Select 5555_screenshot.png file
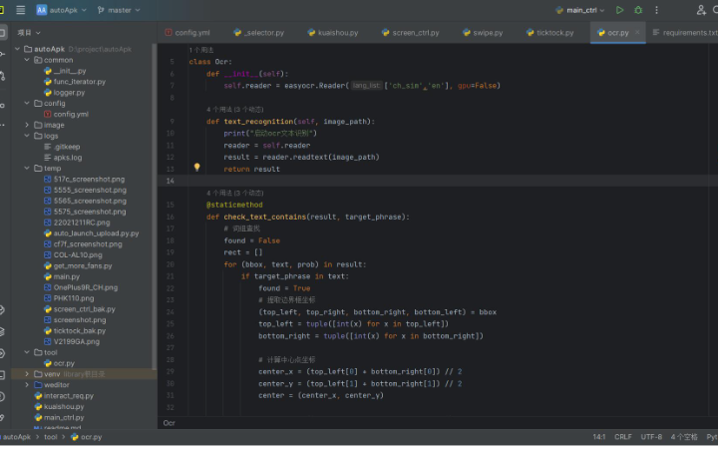This screenshot has width=718, height=449. point(85,190)
